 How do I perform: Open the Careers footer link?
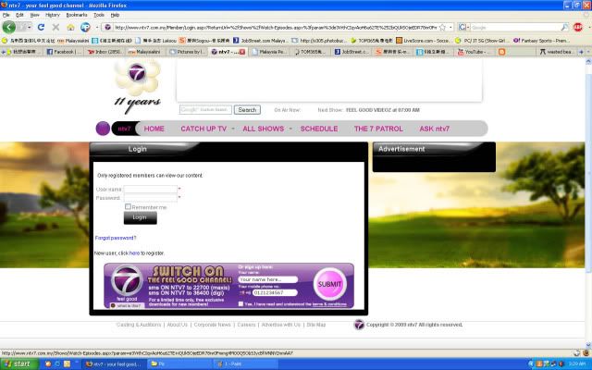point(246,325)
